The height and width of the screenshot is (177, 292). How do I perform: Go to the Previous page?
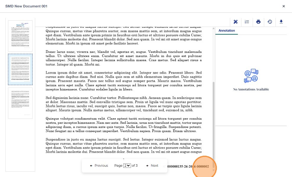pyautogui.click(x=99, y=165)
